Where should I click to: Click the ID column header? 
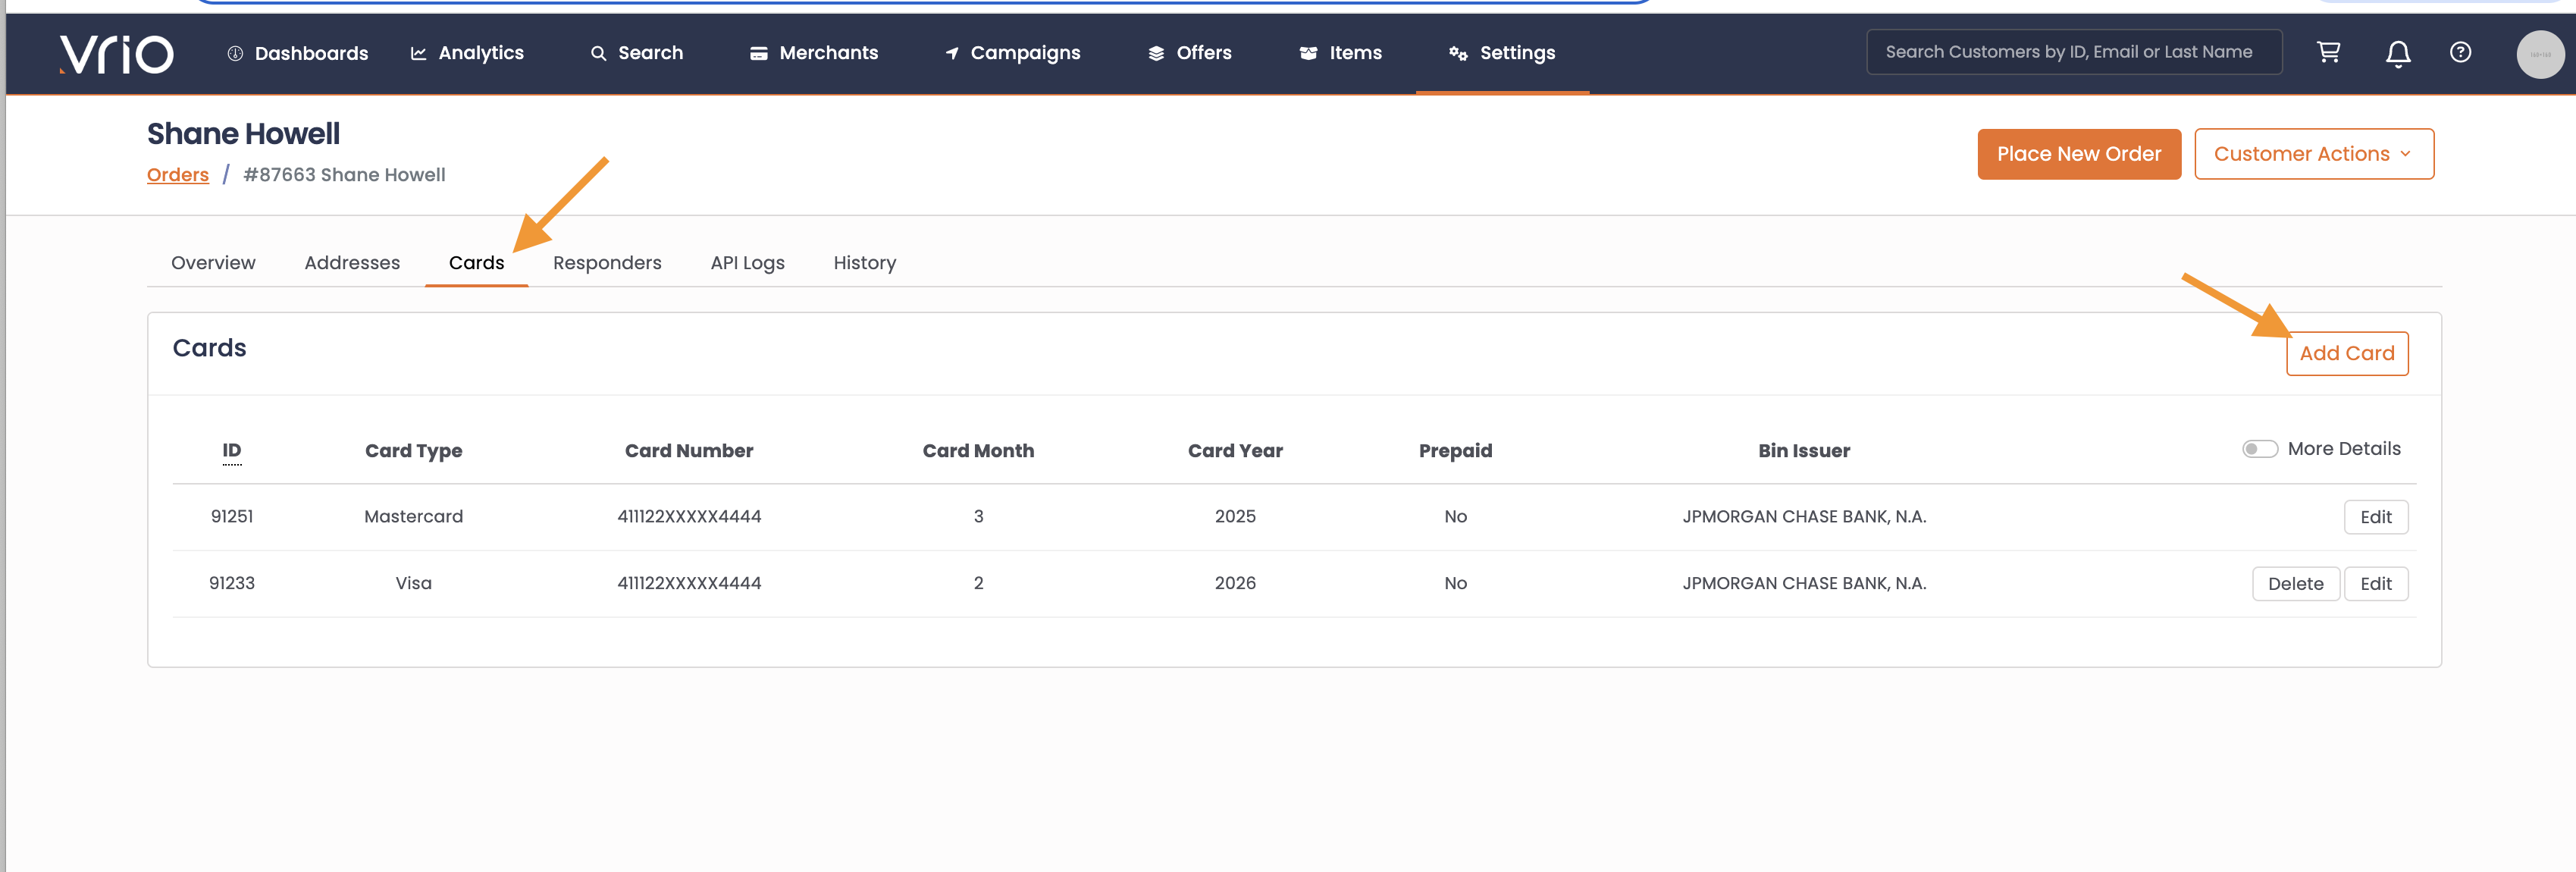click(232, 451)
